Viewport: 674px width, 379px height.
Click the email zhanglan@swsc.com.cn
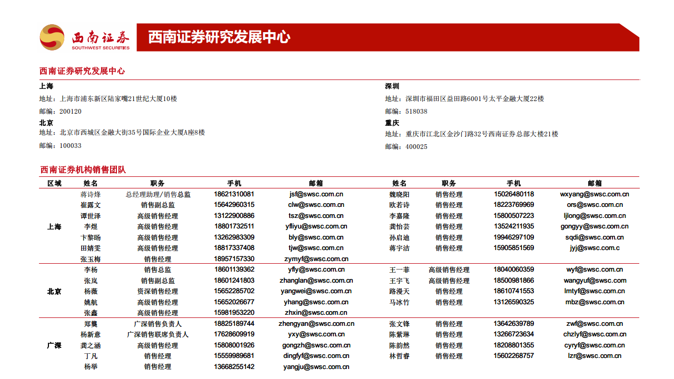[x=316, y=281]
